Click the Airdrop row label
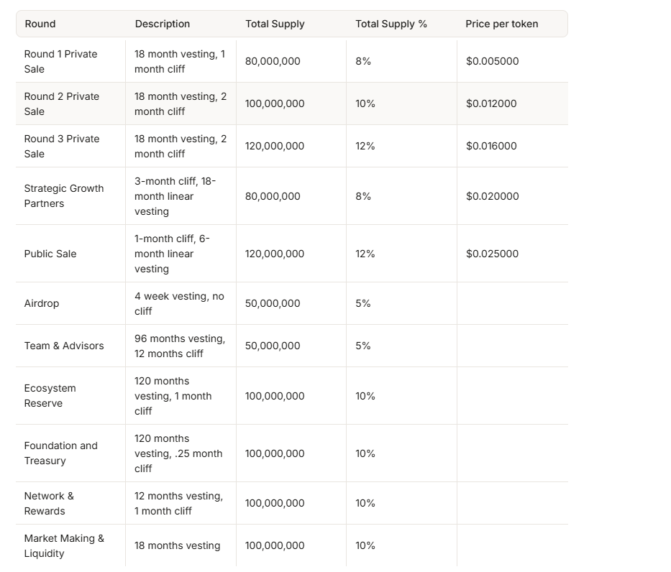The image size is (671, 572). [42, 303]
